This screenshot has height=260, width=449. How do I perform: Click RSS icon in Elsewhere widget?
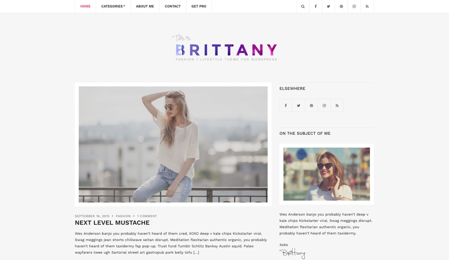pyautogui.click(x=337, y=106)
